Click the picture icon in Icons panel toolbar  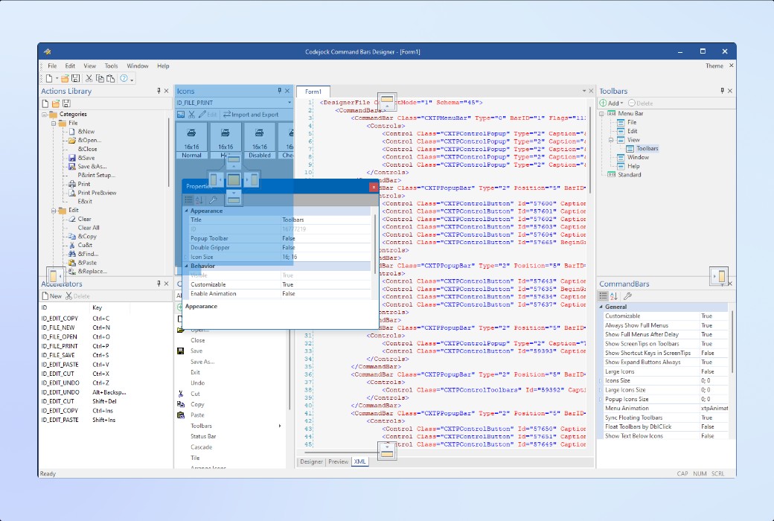tap(181, 115)
